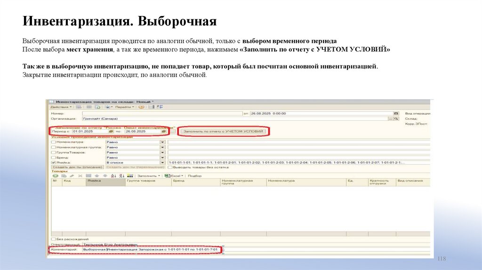Click the Номенклатура condition value field
Image resolution: width=482 pixels, height=270 pixels.
[x=299, y=142]
